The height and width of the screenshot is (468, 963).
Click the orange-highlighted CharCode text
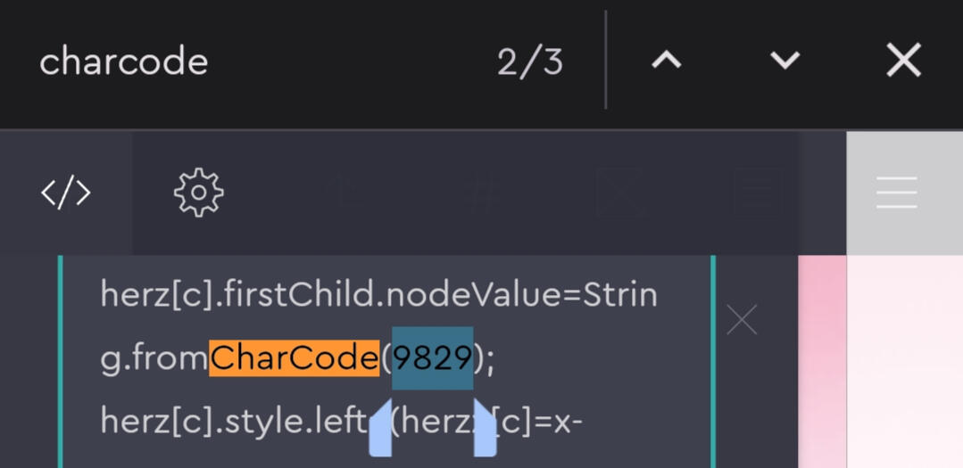pos(295,357)
